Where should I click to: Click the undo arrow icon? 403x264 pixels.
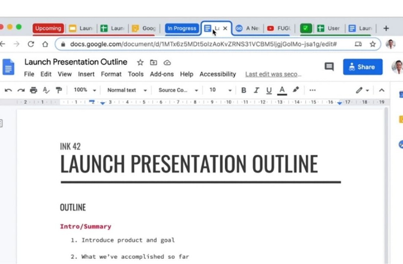pyautogui.click(x=8, y=90)
